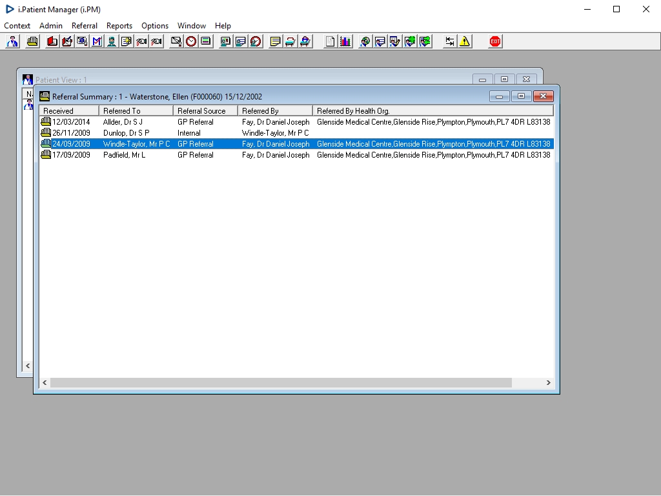Click the yellow typewriter referral toolbar icon
The width and height of the screenshot is (661, 496).
[x=32, y=41]
